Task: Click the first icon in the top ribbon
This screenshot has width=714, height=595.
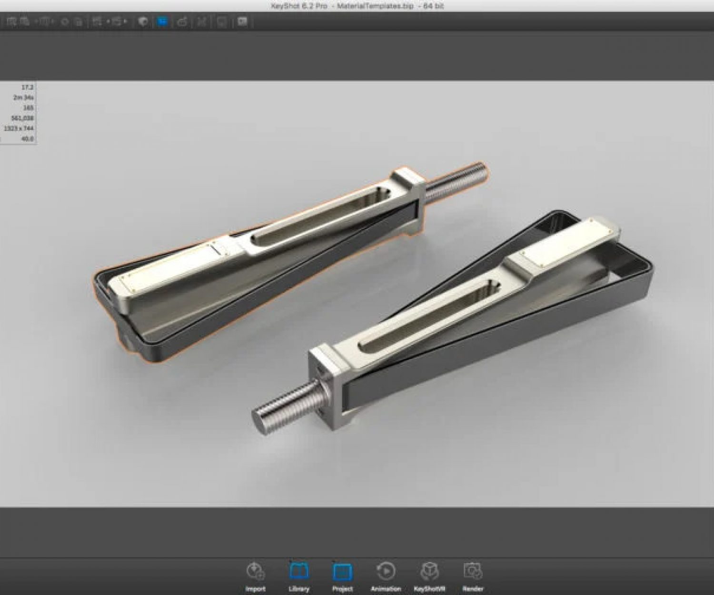Action: click(x=11, y=22)
